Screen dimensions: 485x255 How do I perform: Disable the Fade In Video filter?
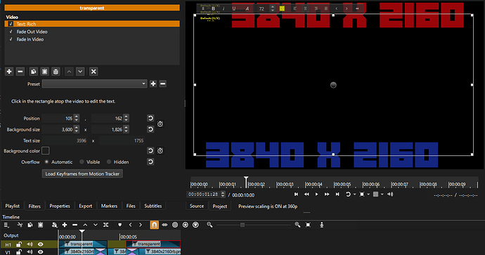click(x=11, y=39)
